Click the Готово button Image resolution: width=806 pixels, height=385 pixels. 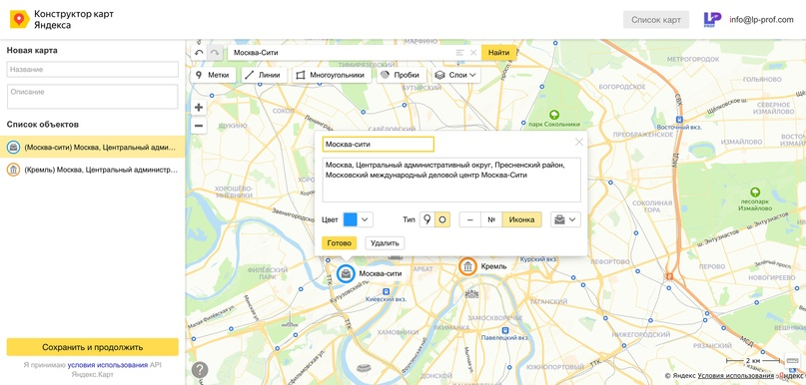pyautogui.click(x=340, y=243)
